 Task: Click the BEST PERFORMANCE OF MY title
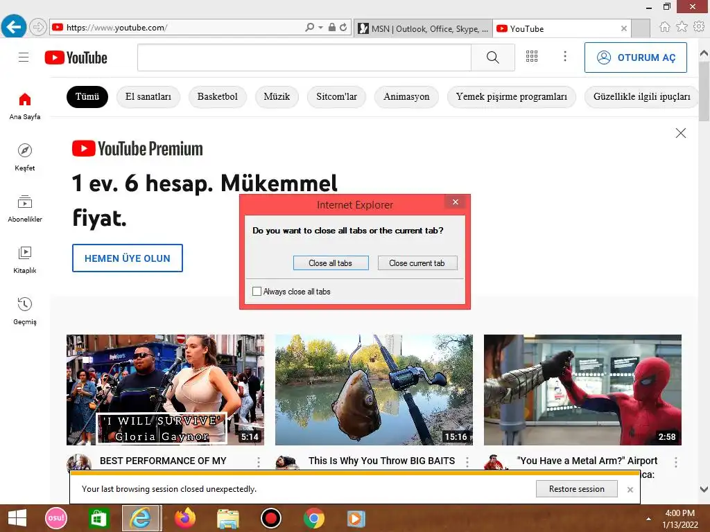click(x=163, y=461)
